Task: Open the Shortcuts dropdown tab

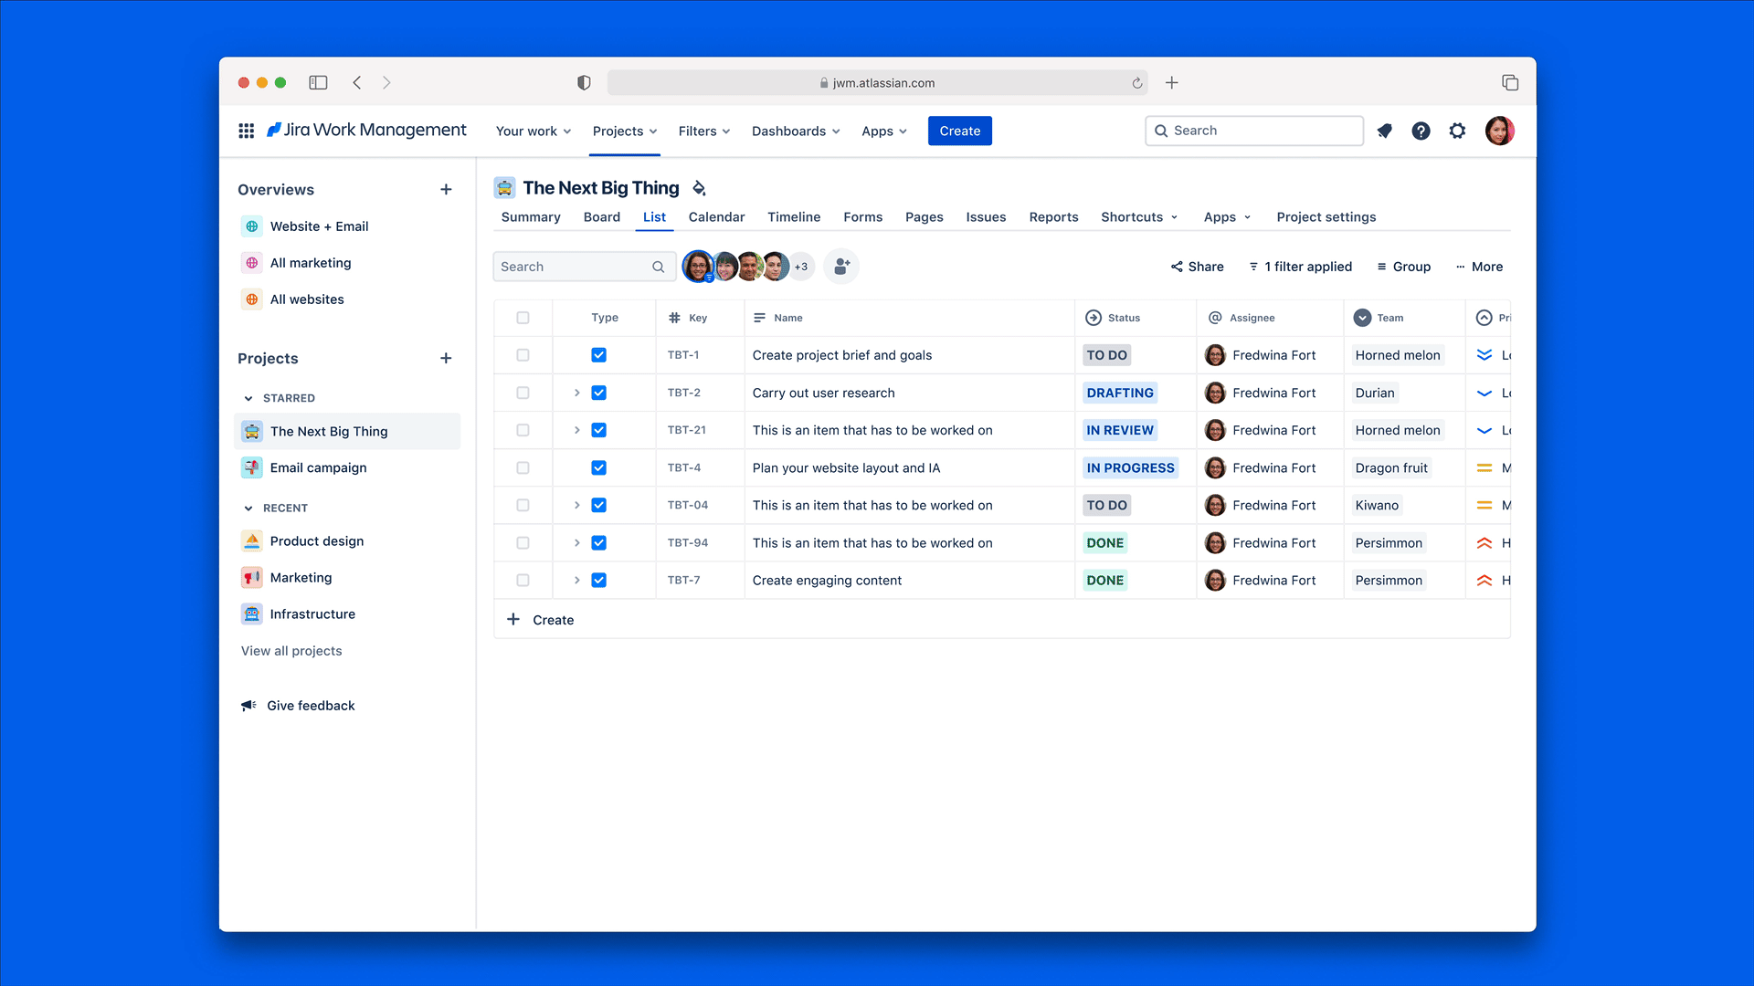Action: (x=1139, y=216)
